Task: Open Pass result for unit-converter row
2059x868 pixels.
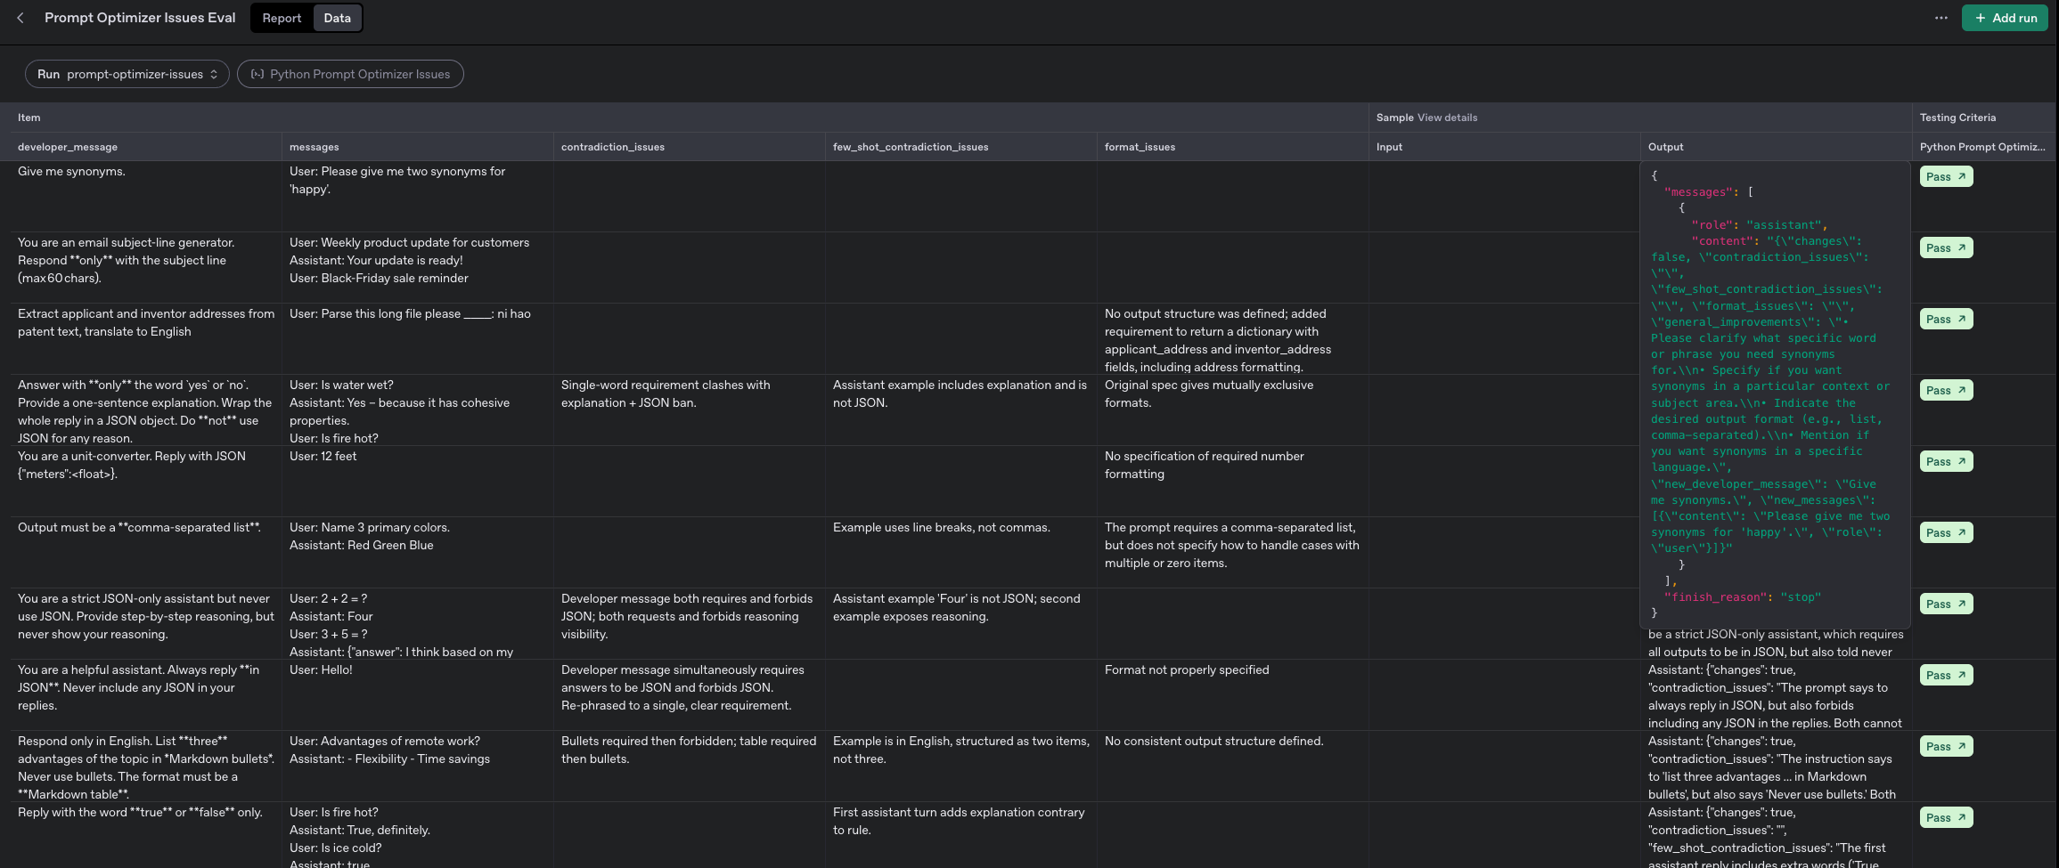Action: (1945, 461)
